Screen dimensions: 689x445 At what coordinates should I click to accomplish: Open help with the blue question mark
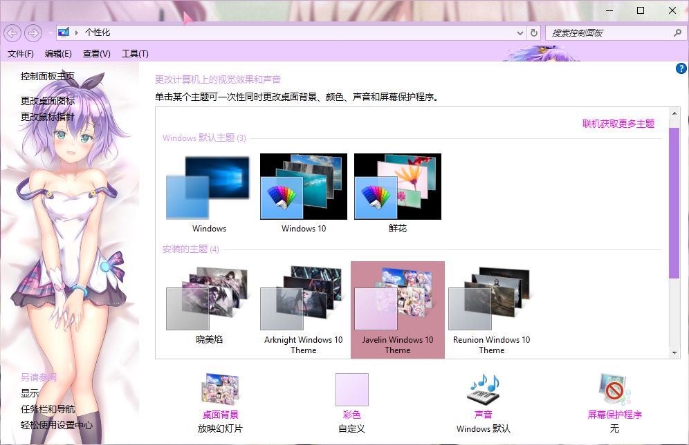click(681, 68)
